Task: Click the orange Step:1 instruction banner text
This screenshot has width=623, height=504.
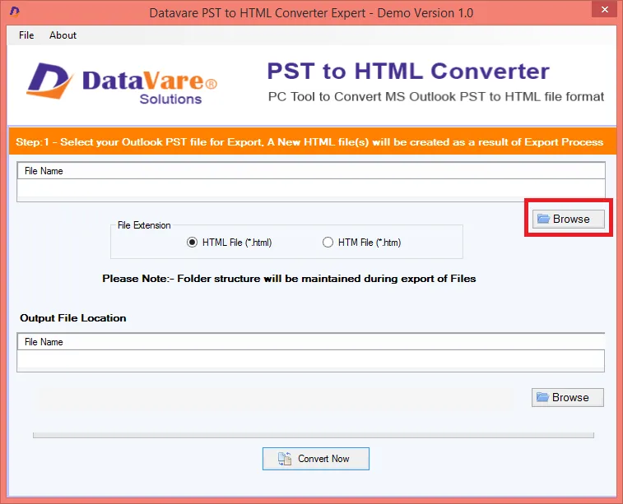Action: [309, 142]
